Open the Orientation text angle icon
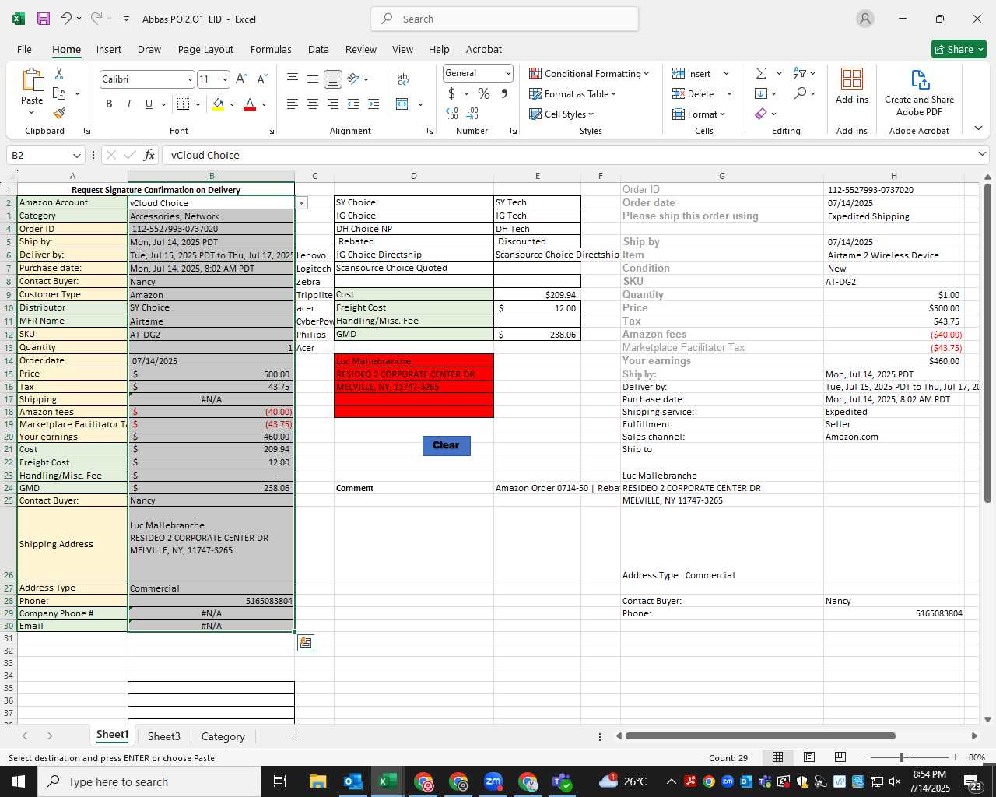996x797 pixels. point(354,79)
